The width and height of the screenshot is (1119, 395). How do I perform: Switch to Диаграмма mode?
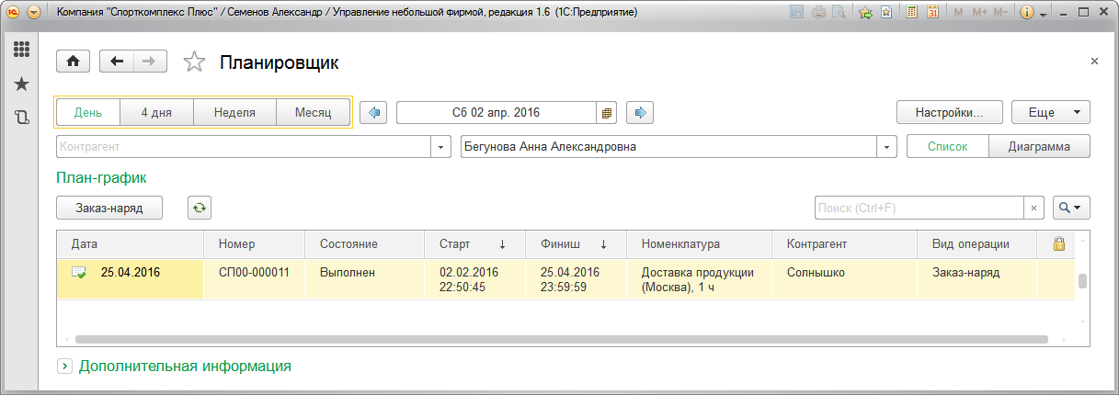(1039, 146)
